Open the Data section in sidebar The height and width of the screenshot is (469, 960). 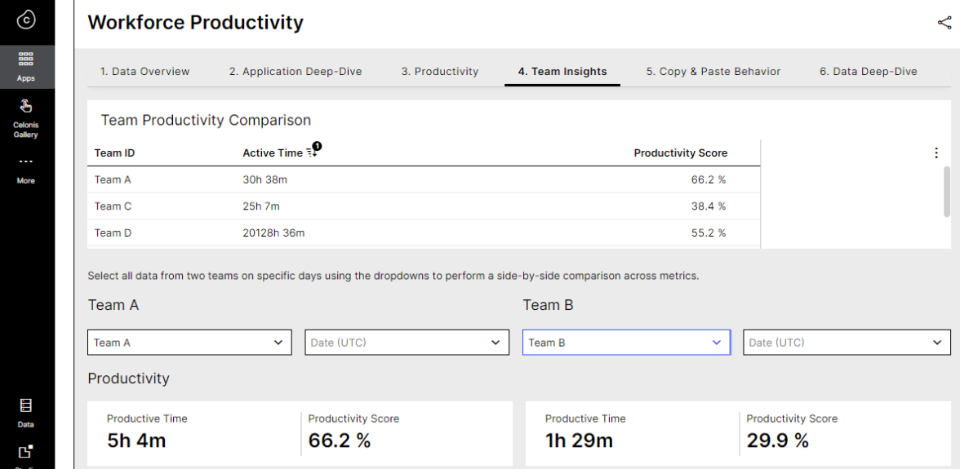pos(26,413)
